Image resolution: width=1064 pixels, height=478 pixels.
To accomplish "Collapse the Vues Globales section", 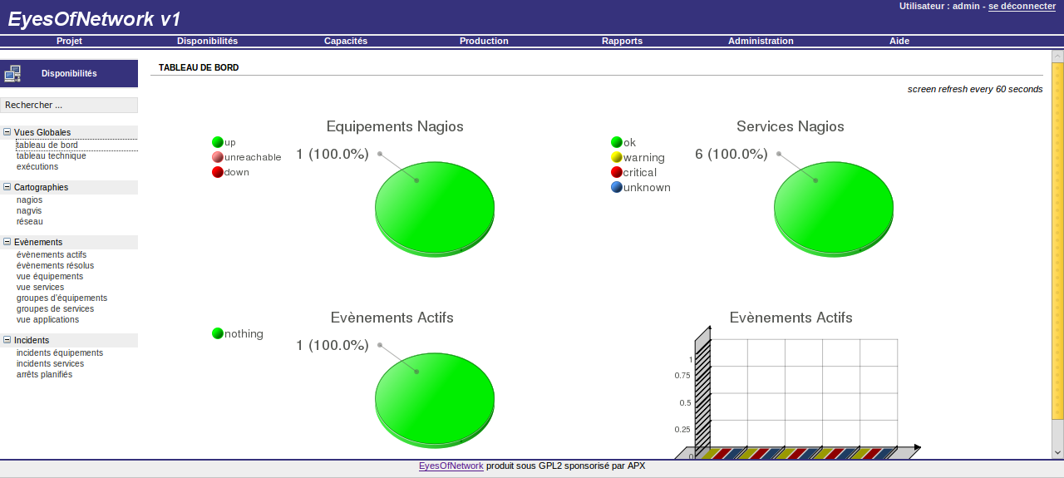I will pyautogui.click(x=7, y=132).
